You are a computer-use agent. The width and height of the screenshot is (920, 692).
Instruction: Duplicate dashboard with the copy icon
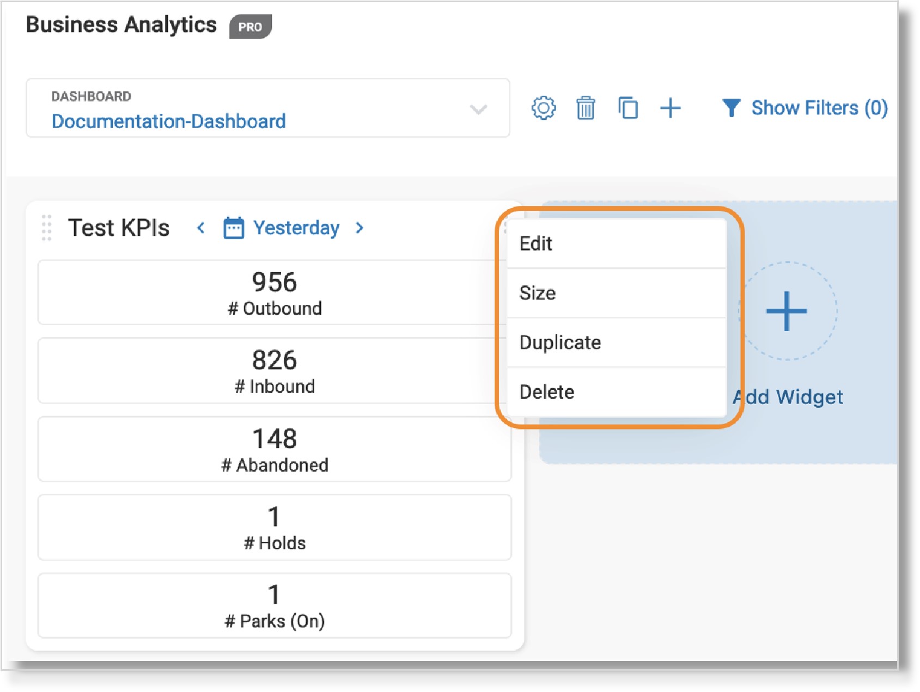(x=627, y=108)
